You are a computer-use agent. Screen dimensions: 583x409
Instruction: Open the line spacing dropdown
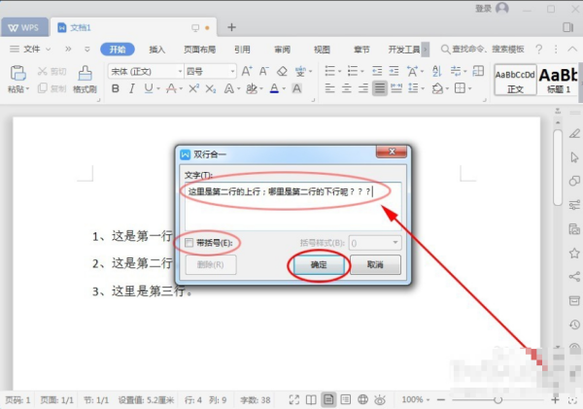(423, 88)
